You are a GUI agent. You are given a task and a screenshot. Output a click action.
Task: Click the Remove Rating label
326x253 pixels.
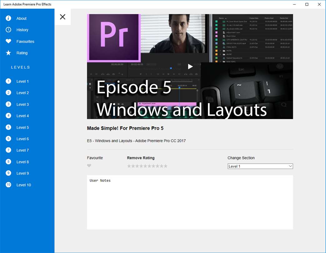(141, 158)
